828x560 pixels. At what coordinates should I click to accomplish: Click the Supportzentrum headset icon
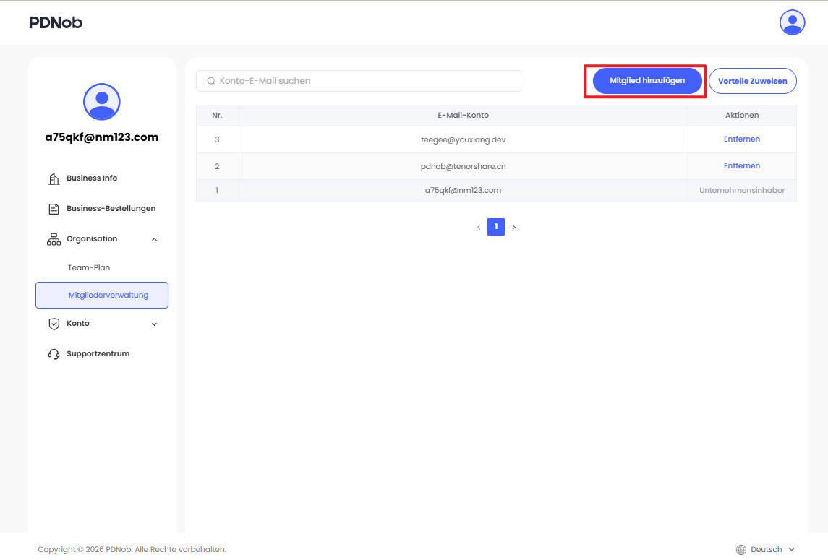tap(54, 354)
